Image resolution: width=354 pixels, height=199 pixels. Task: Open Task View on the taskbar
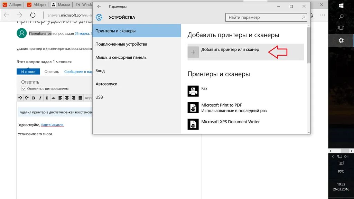pos(341,28)
